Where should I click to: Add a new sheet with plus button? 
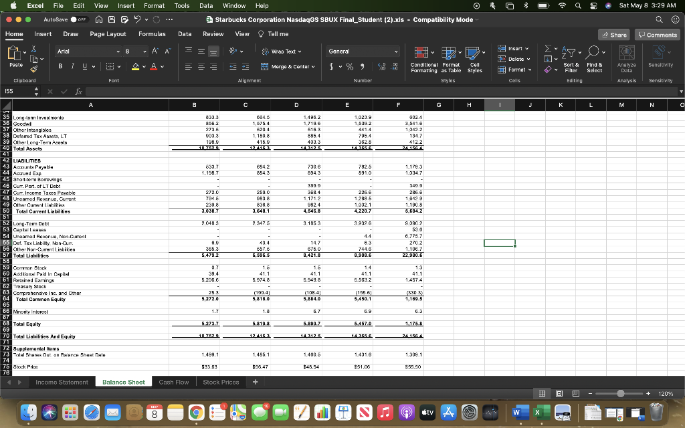click(x=255, y=382)
